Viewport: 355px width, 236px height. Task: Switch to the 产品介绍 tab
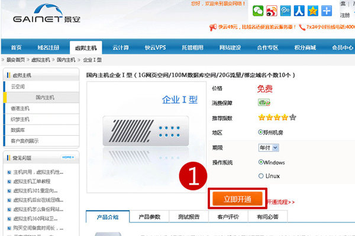(108, 217)
